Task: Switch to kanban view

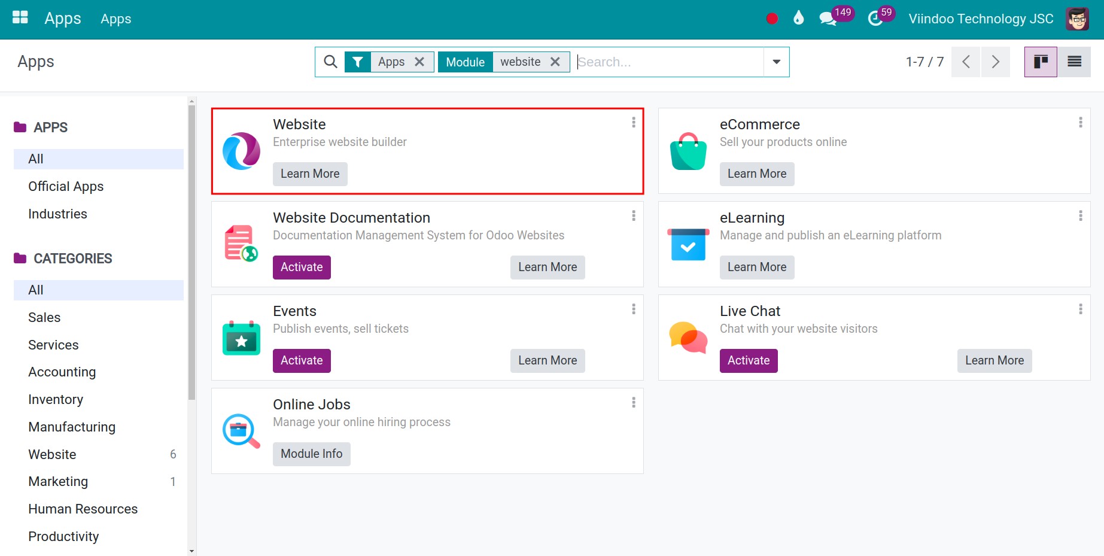Action: tap(1041, 62)
